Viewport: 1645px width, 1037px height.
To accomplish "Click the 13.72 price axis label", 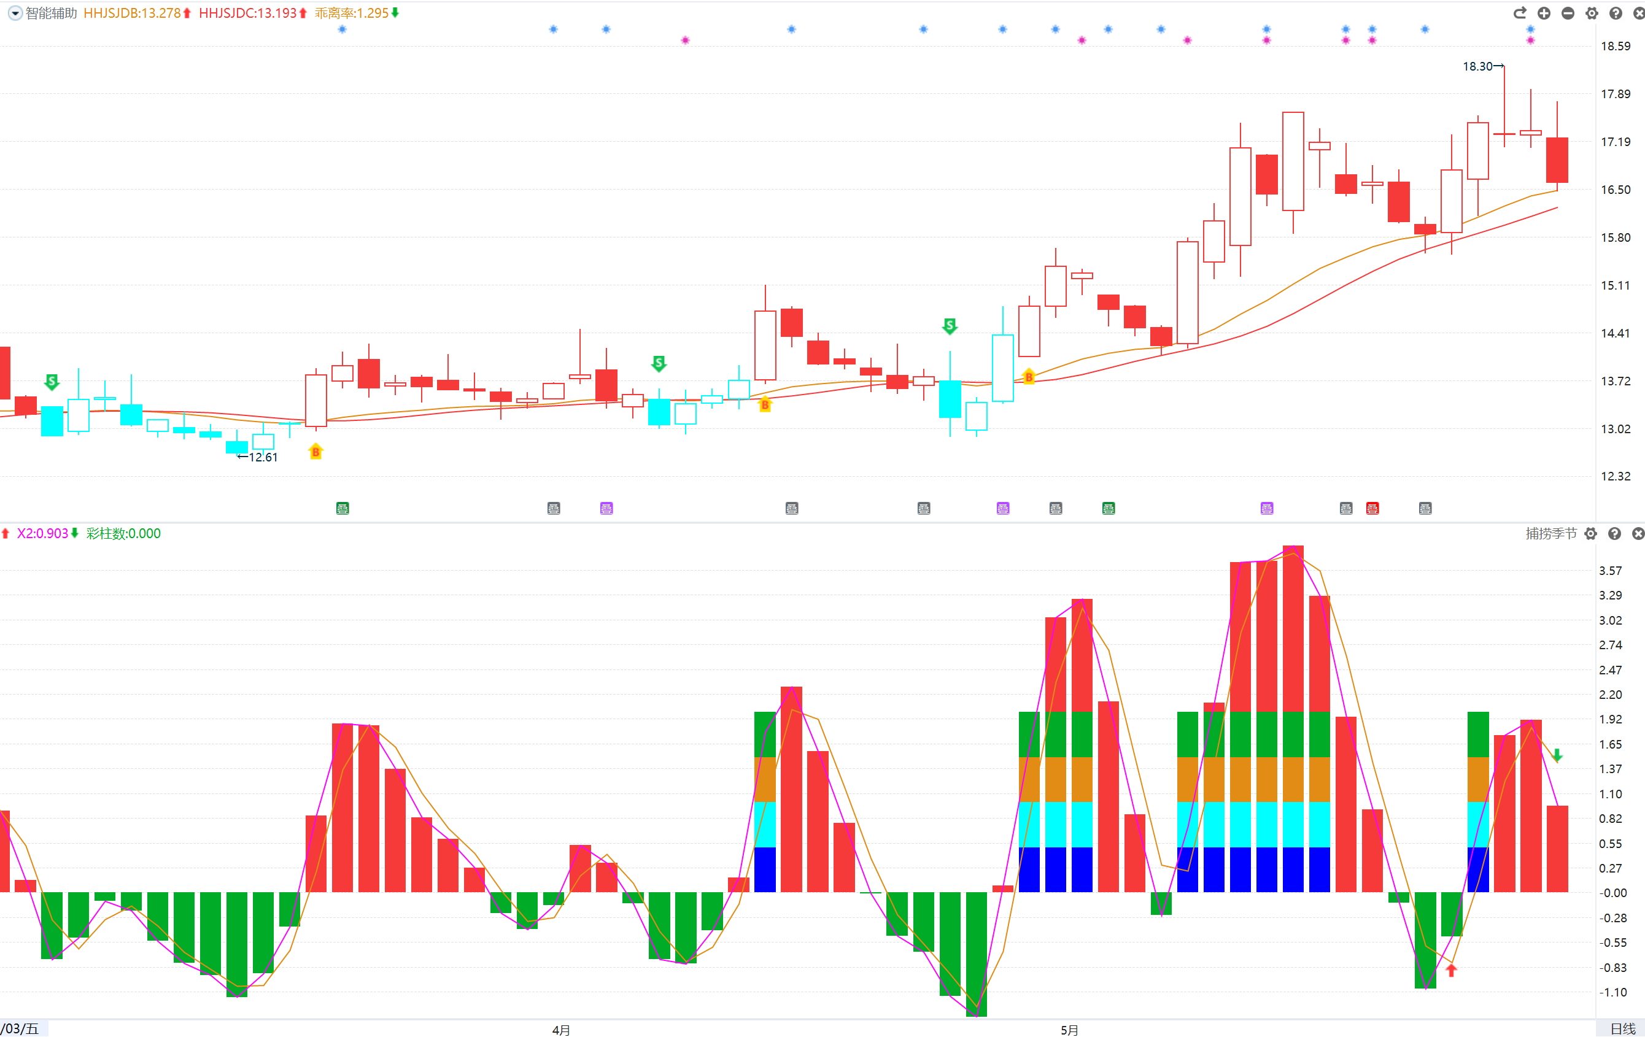I will [x=1616, y=381].
